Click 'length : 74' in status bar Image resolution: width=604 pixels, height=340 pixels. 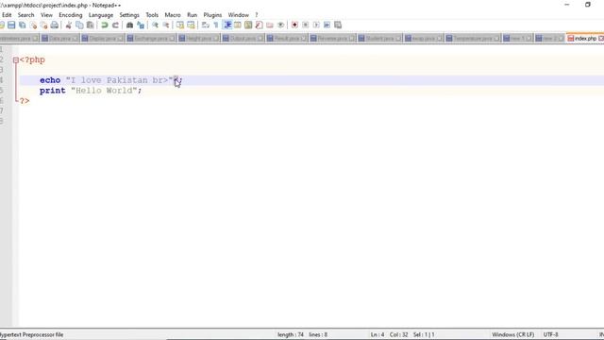click(291, 334)
